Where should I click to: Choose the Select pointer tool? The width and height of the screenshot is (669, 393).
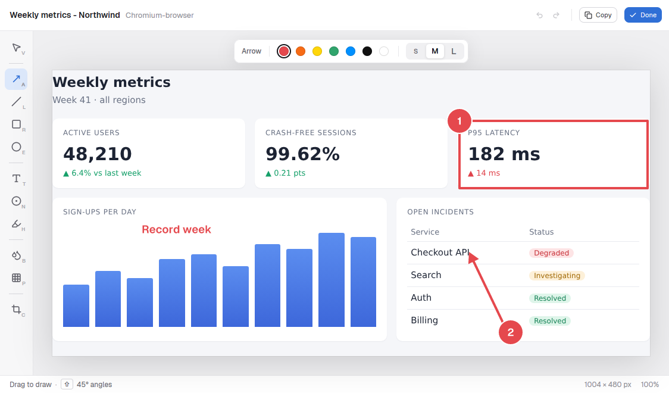click(x=16, y=48)
